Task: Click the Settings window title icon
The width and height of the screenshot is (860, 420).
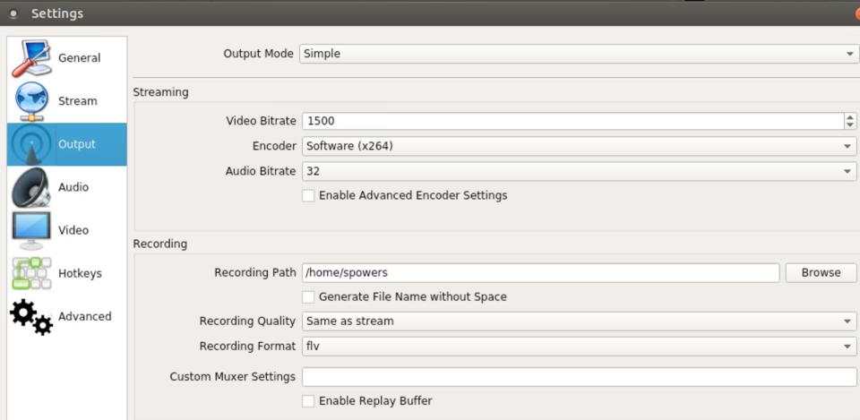Action: tap(13, 13)
